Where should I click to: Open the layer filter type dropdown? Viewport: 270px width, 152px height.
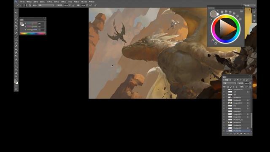pos(227,80)
